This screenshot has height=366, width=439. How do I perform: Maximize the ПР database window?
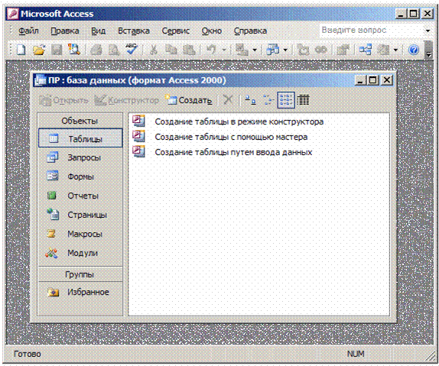coord(373,80)
